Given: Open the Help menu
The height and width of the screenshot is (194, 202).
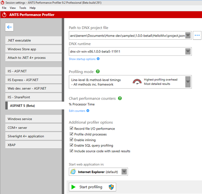Looking at the screenshot, I should click(x=33, y=8).
